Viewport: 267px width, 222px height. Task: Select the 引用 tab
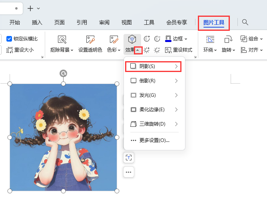pyautogui.click(x=82, y=22)
